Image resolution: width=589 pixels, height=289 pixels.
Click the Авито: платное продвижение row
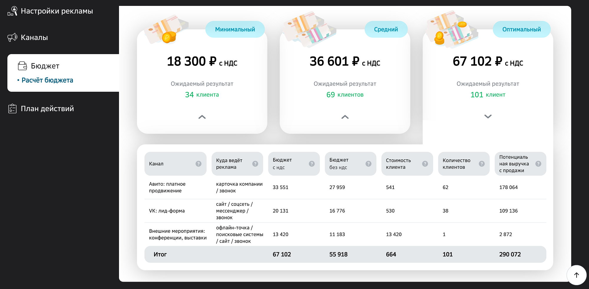point(167,187)
